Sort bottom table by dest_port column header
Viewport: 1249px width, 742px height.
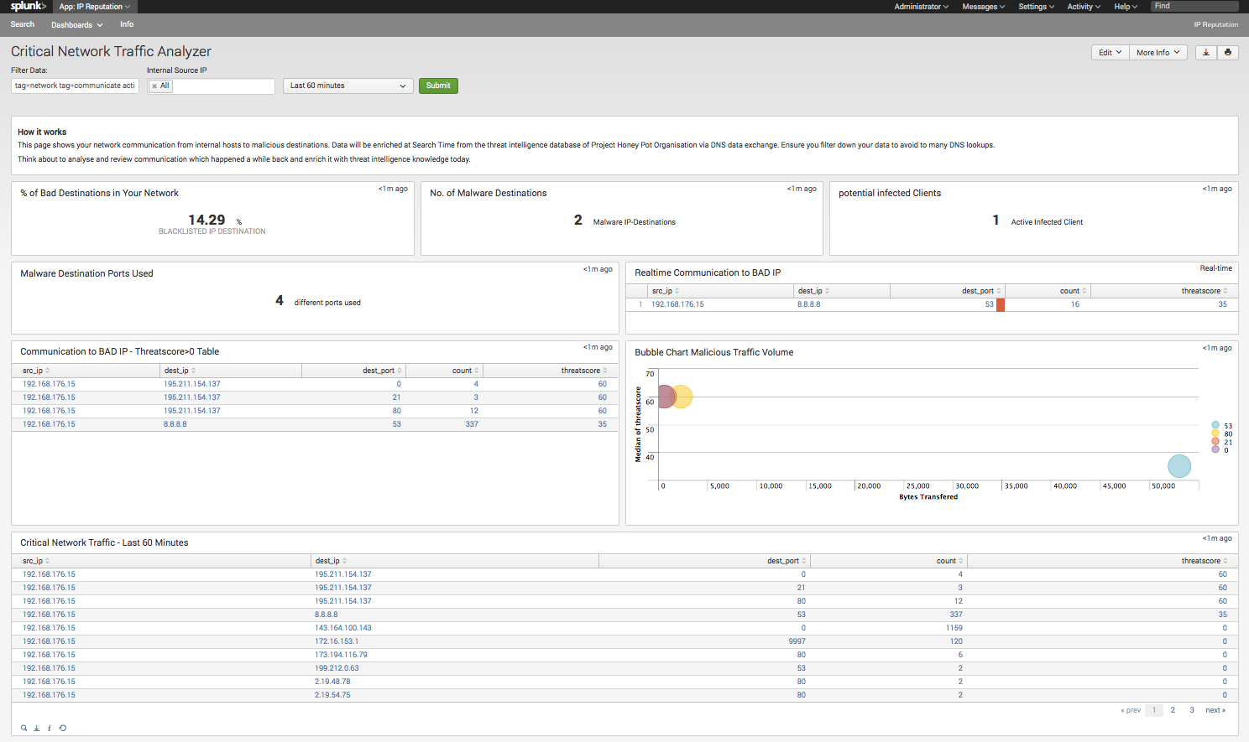[x=786, y=561]
